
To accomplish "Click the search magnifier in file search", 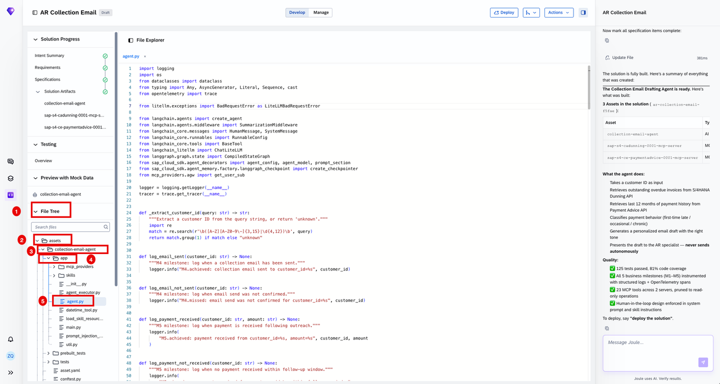I will (x=106, y=227).
